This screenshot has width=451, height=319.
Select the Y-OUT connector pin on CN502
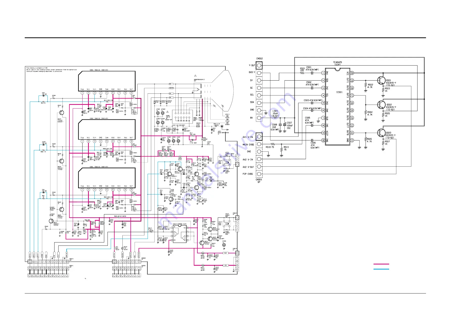click(x=259, y=65)
